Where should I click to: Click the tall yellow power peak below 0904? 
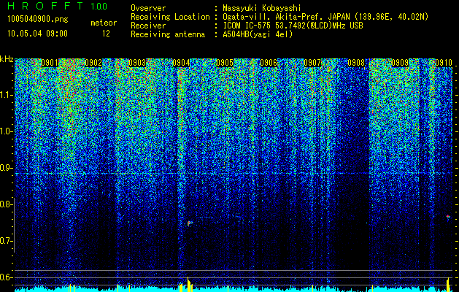189,284
